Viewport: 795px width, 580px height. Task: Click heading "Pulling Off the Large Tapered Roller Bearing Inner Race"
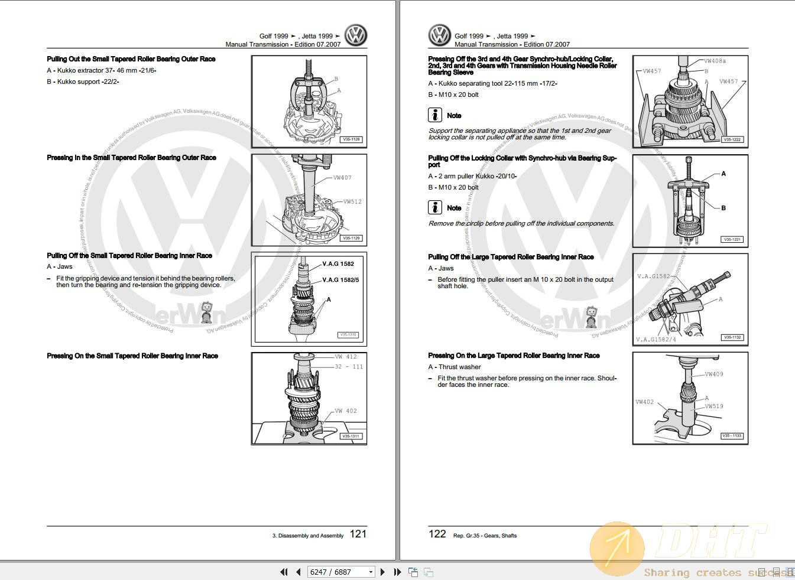[x=511, y=257]
